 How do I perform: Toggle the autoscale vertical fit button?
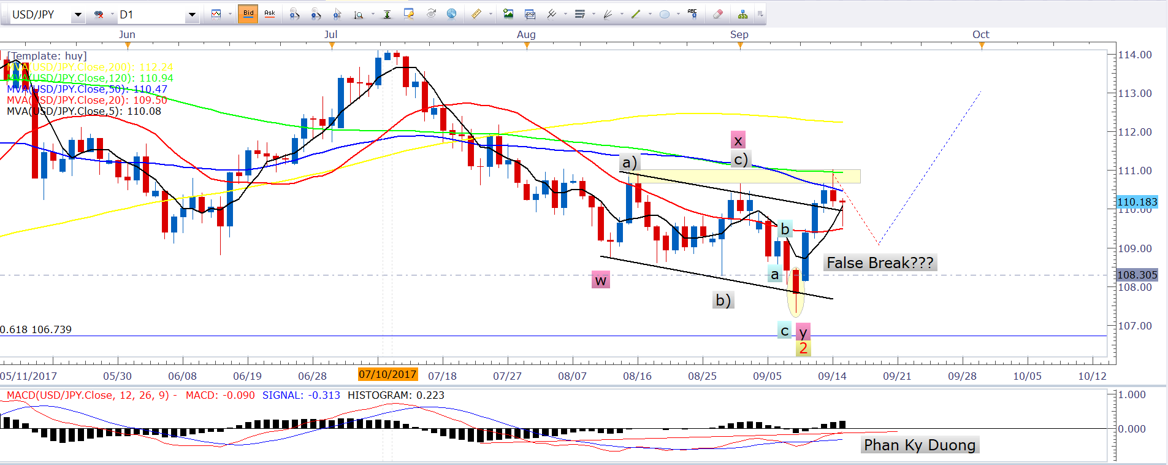pyautogui.click(x=387, y=14)
